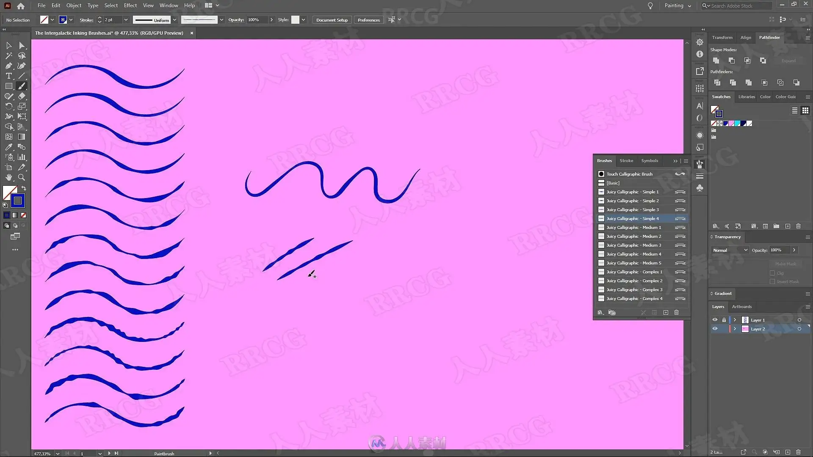This screenshot has height=457, width=813.
Task: Enable the Clip checkbox
Action: tap(772, 273)
